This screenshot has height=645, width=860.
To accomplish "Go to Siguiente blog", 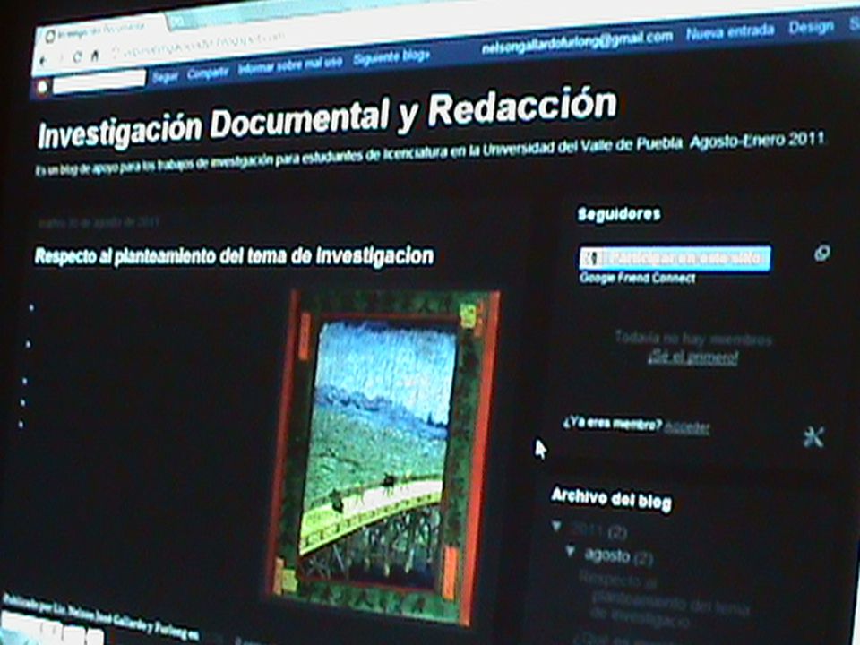I will (391, 56).
